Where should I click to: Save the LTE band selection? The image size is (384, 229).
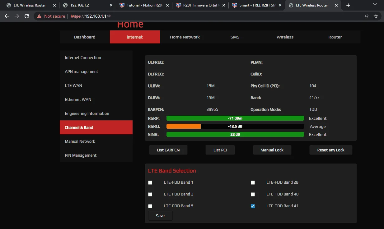[x=160, y=216]
